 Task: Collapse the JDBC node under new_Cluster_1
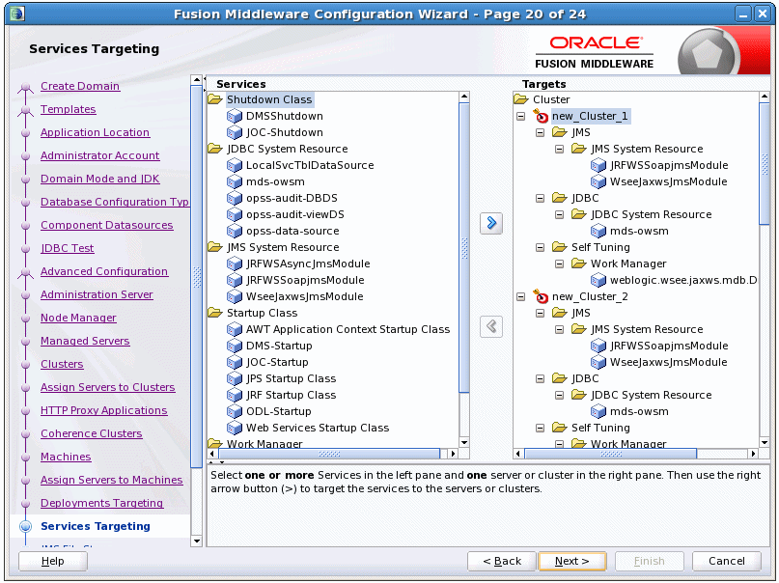[540, 198]
